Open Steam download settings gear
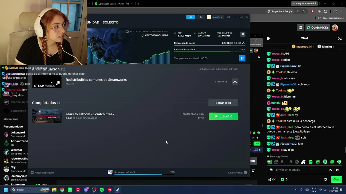Screen dimensions: 346x194 243,34
